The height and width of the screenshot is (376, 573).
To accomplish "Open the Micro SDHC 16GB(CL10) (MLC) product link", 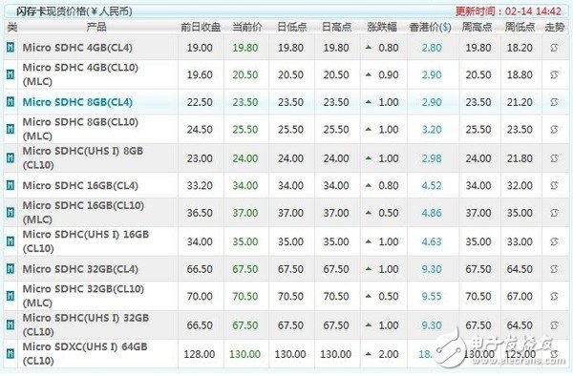I will click(83, 212).
